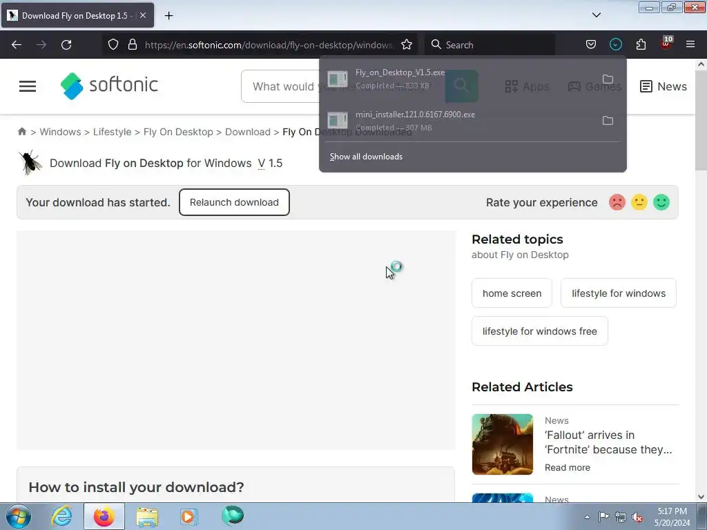
Task: Click Show all downloads
Action: (366, 157)
